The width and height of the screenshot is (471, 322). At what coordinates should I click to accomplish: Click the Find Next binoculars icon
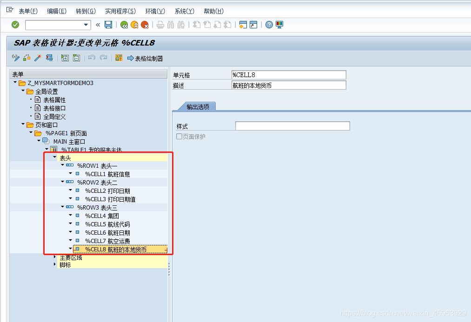181,25
